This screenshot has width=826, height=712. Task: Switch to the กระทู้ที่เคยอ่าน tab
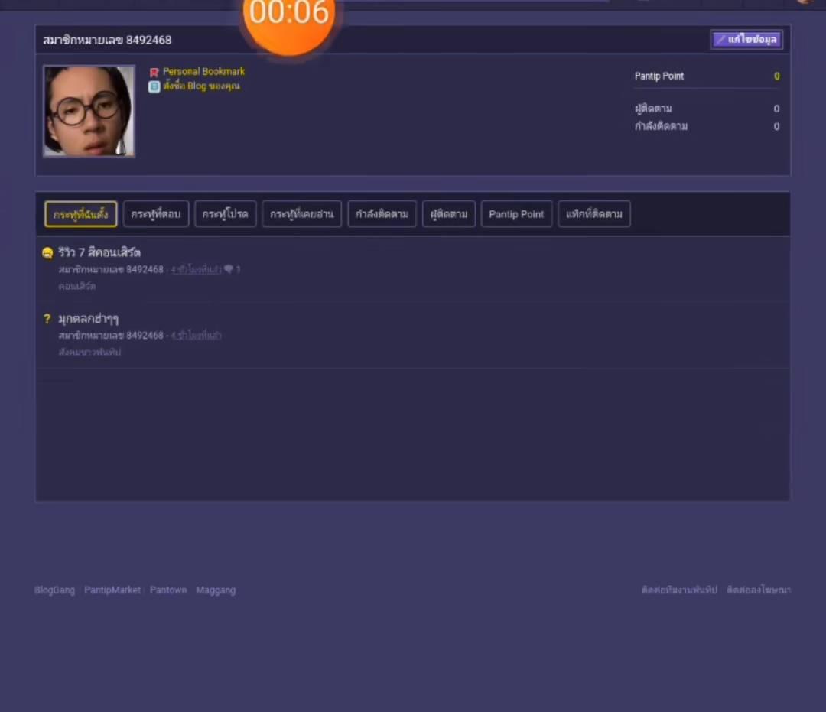pyautogui.click(x=302, y=214)
